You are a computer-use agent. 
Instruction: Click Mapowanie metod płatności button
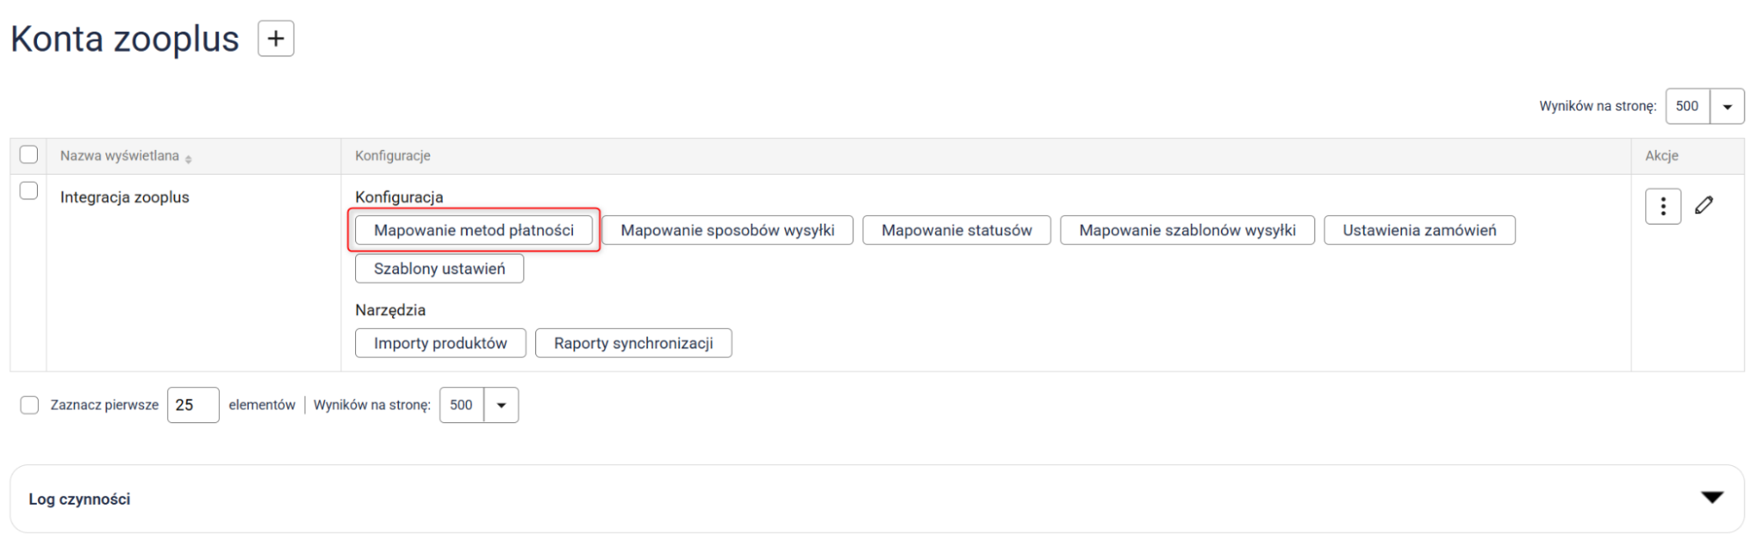point(473,231)
